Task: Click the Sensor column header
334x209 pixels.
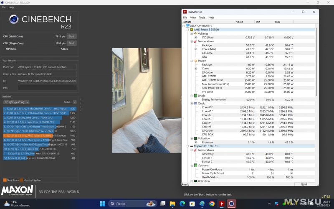Action: coord(208,22)
